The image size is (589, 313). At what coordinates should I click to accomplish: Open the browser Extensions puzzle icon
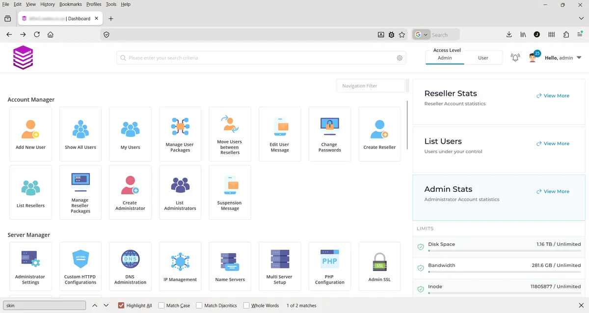pyautogui.click(x=566, y=35)
